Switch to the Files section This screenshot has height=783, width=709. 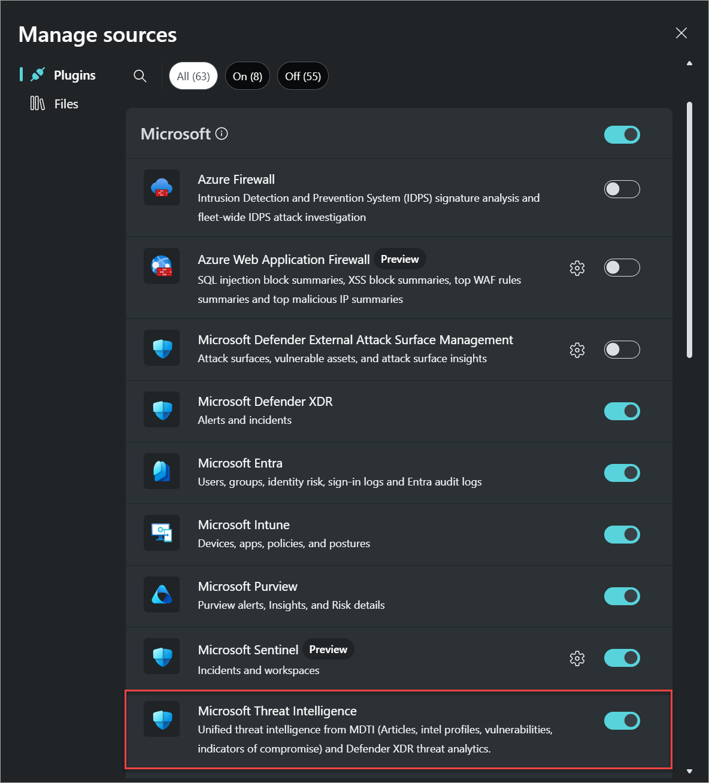[x=65, y=103]
